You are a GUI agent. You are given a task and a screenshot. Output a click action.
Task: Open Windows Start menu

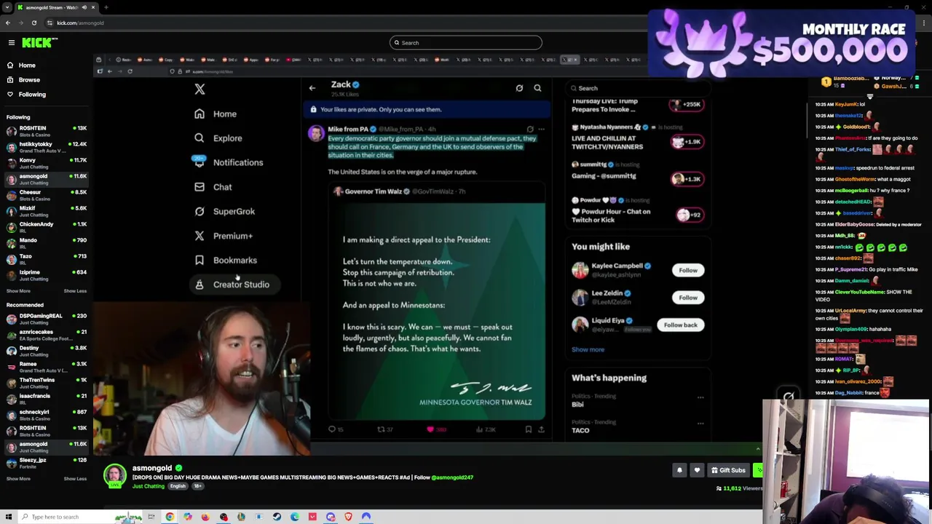[x=8, y=517]
